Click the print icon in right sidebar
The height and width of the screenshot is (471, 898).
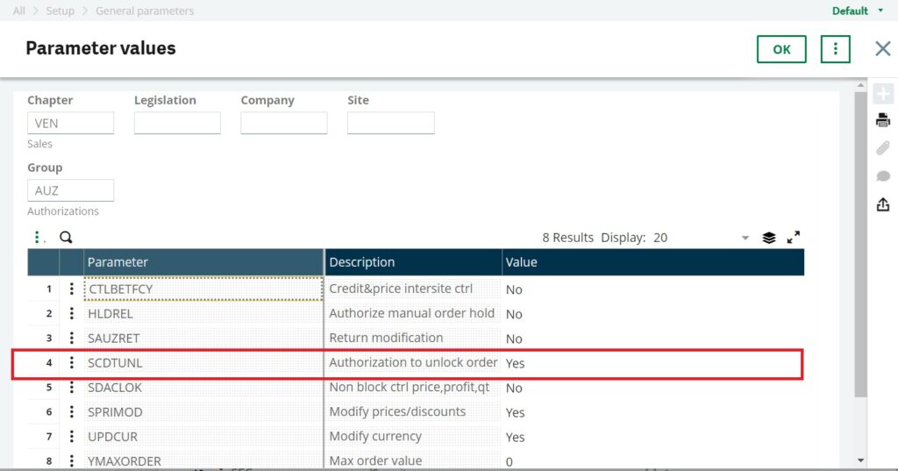[x=882, y=120]
